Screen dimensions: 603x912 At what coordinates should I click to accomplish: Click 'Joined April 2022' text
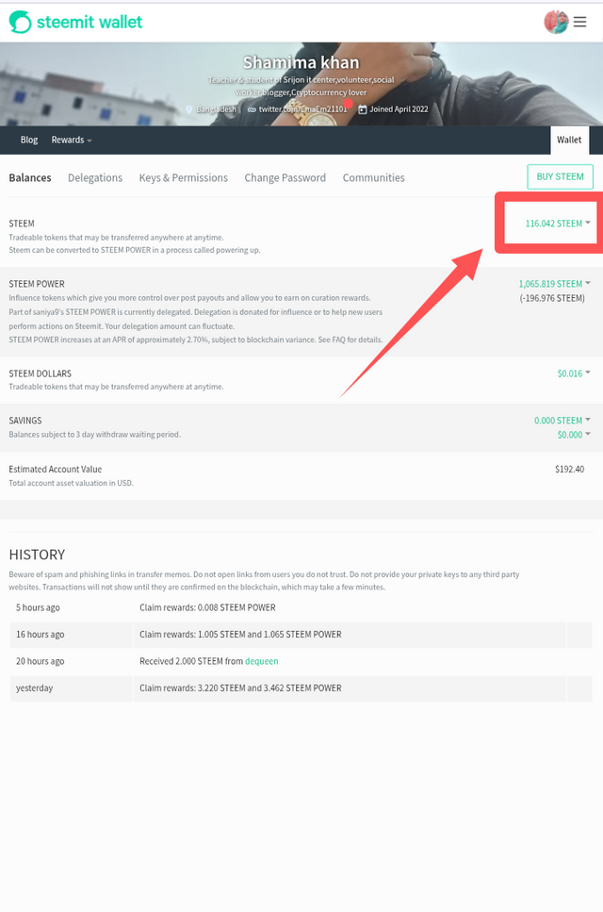click(399, 109)
